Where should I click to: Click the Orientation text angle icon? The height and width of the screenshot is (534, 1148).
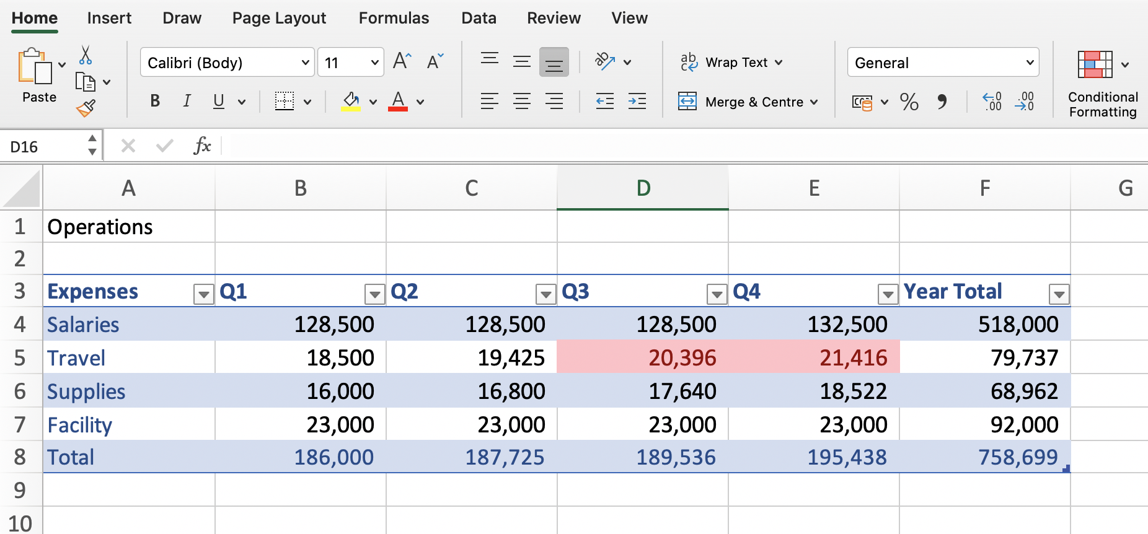(605, 61)
